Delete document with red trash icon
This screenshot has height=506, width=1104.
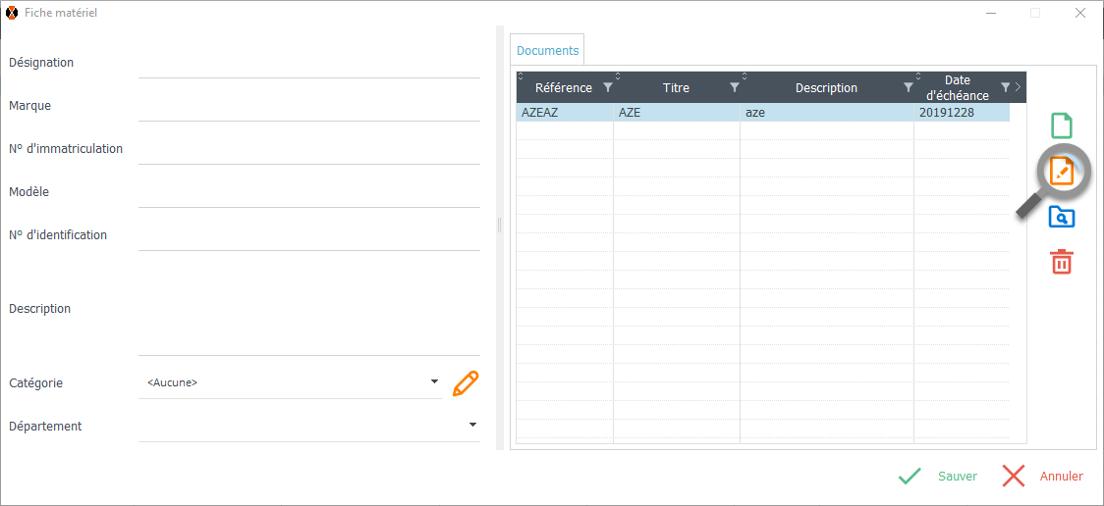[1061, 262]
